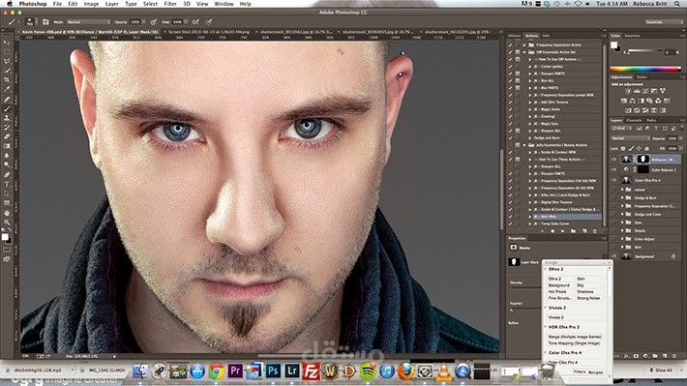Select the Move tool

tap(7, 43)
